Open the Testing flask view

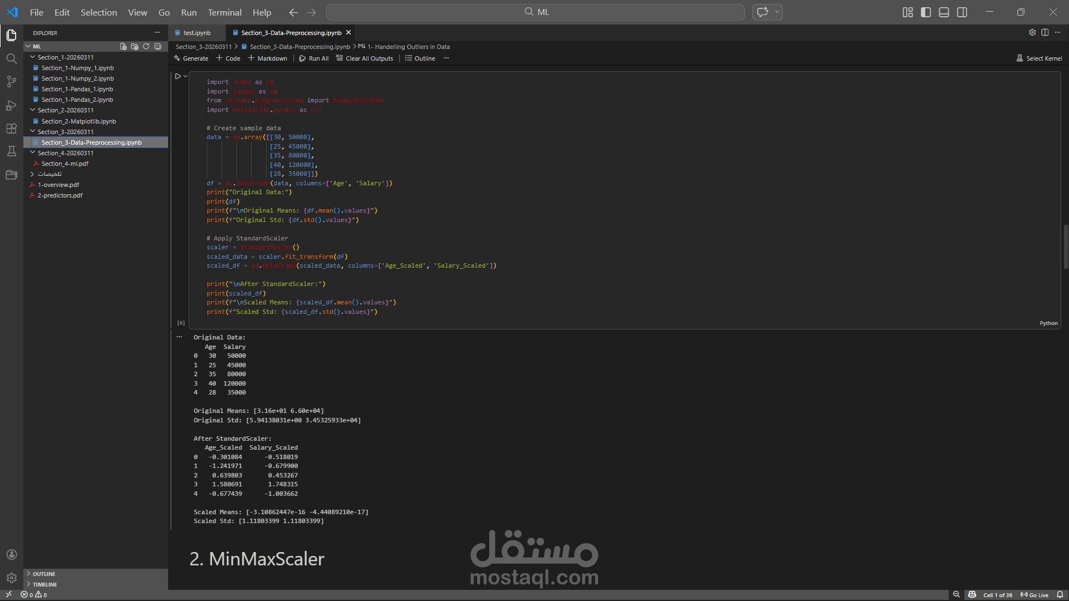click(x=11, y=151)
